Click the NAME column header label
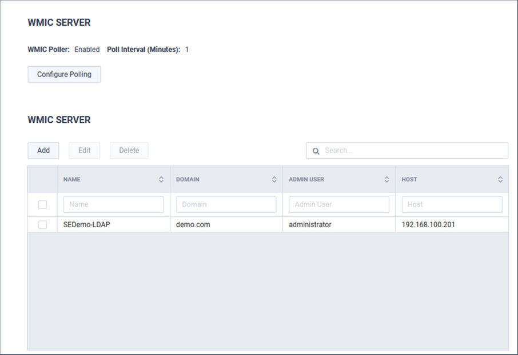 click(71, 179)
